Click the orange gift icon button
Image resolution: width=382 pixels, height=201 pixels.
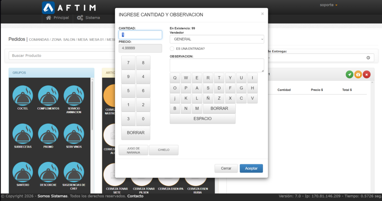click(x=358, y=75)
